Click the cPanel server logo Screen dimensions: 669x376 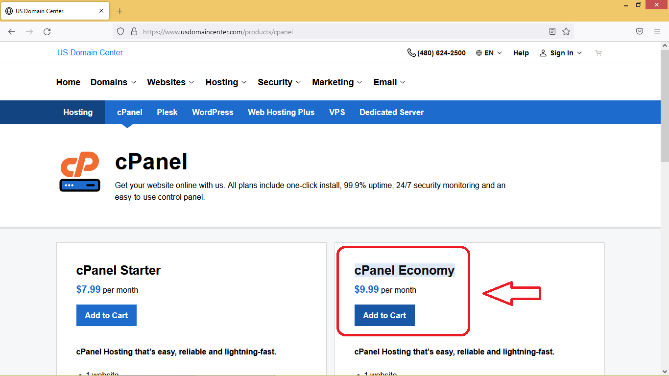click(x=80, y=171)
